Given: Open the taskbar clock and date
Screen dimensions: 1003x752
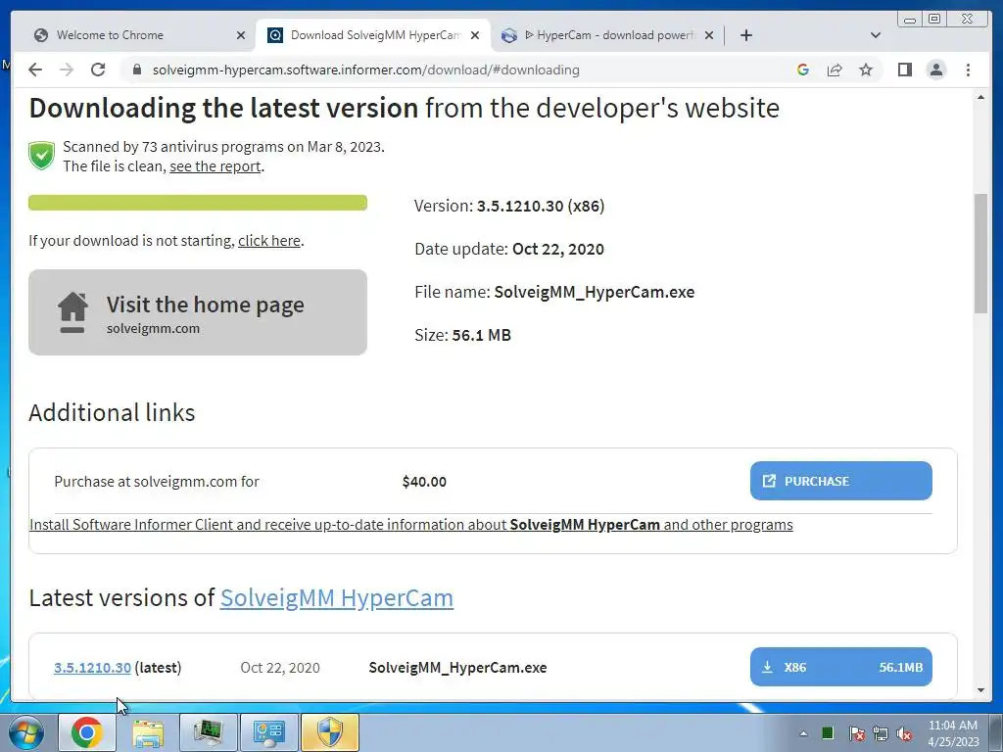Looking at the screenshot, I should tap(953, 733).
